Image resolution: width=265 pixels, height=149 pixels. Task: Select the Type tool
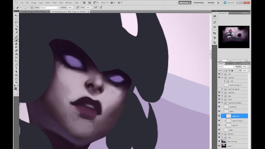(x=17, y=68)
